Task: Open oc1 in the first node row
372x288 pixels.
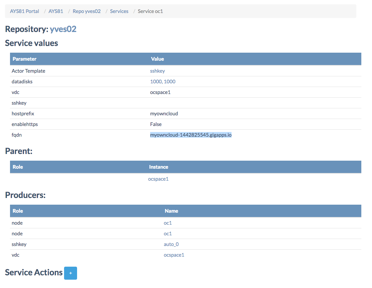Action: [167, 223]
